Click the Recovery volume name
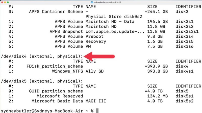202x113 pixels. click(x=96, y=41)
